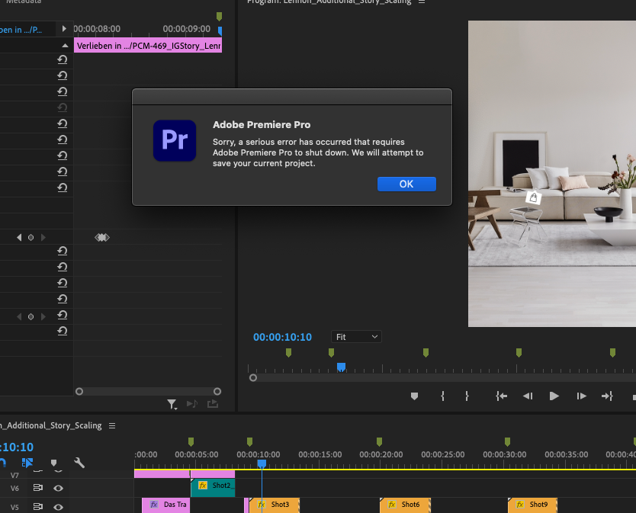Click the Step Forward one frame icon

click(581, 396)
